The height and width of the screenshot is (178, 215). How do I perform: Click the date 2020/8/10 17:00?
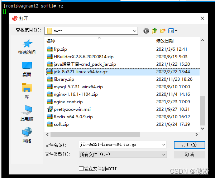pyautogui.click(x=173, y=87)
